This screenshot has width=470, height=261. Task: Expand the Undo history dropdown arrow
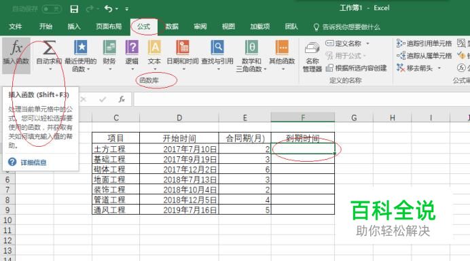117,9
